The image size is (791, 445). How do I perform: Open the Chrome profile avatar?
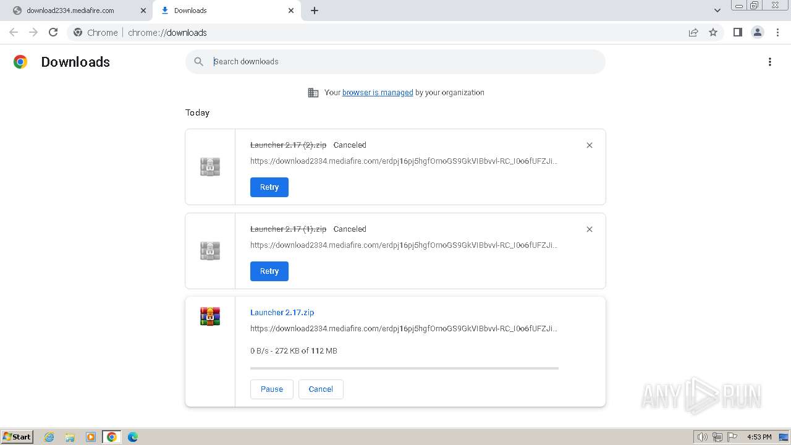pyautogui.click(x=758, y=32)
